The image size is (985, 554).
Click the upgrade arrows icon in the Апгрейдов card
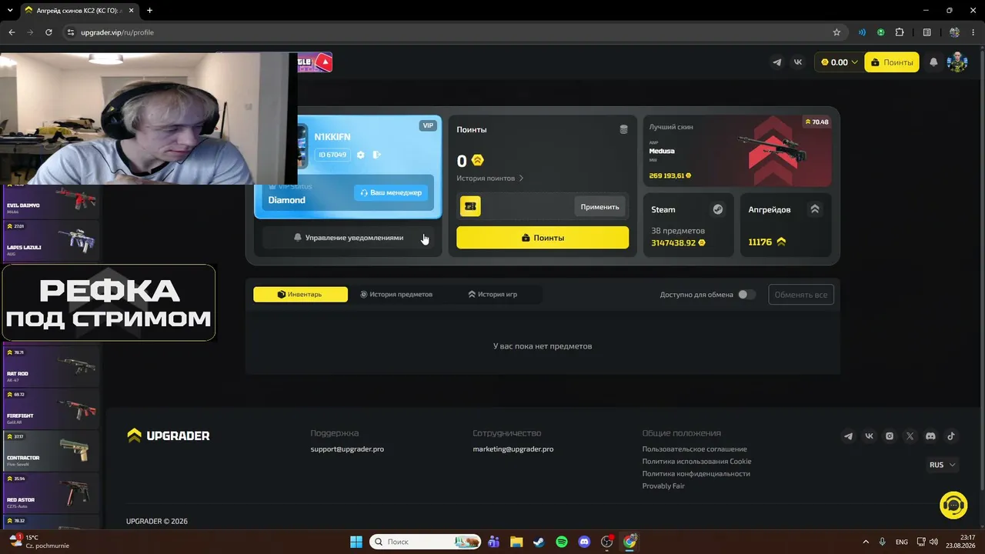click(815, 209)
